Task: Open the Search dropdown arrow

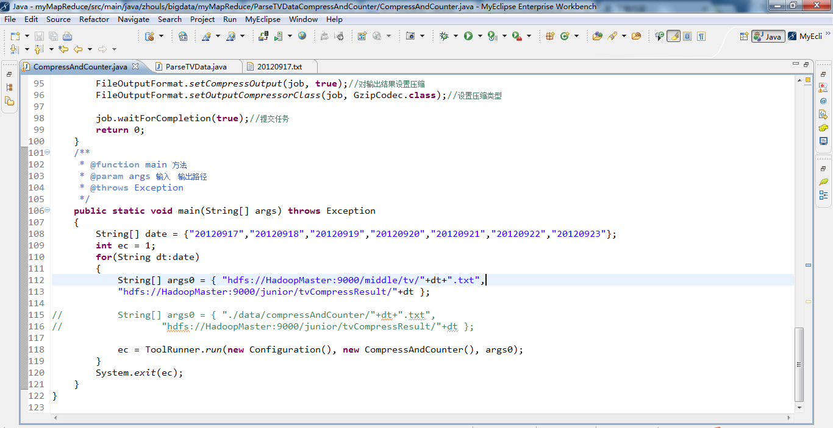Action: tap(624, 37)
